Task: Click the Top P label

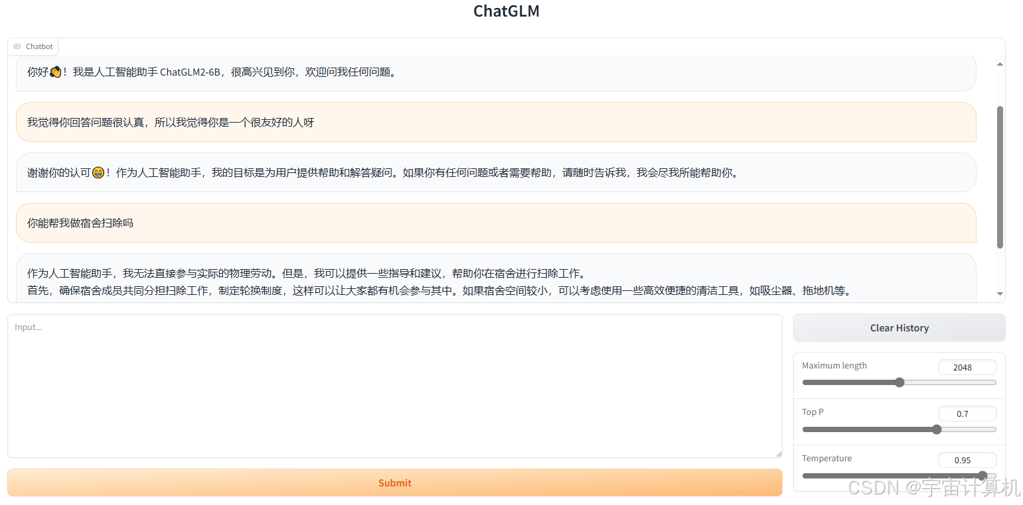Action: coord(813,412)
